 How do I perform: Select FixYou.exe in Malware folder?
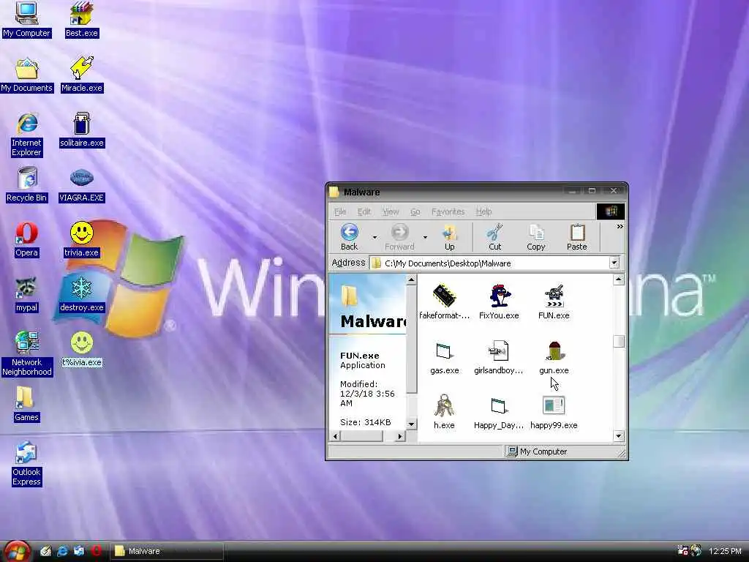pos(499,302)
